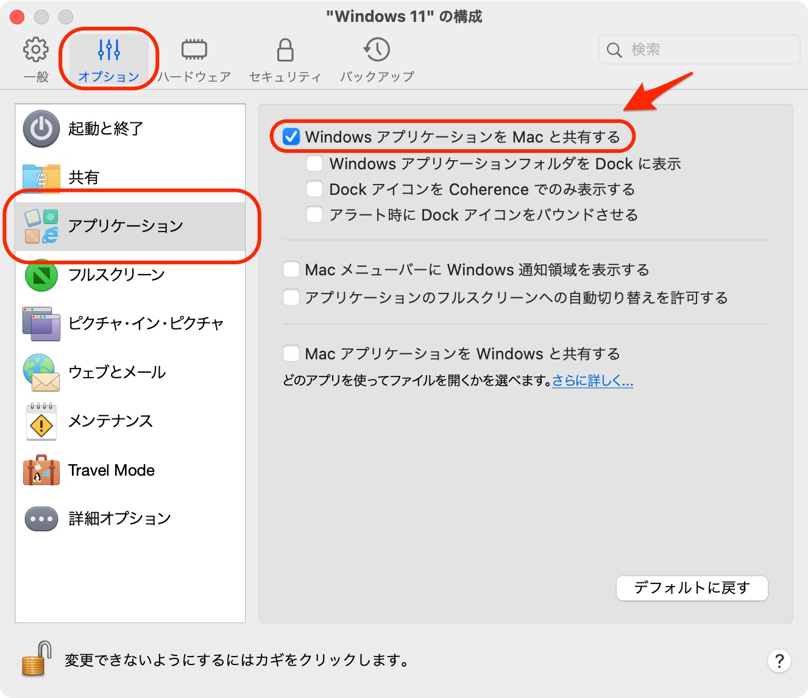Switch to the オプション tab label
This screenshot has height=698, width=808.
coord(109,77)
